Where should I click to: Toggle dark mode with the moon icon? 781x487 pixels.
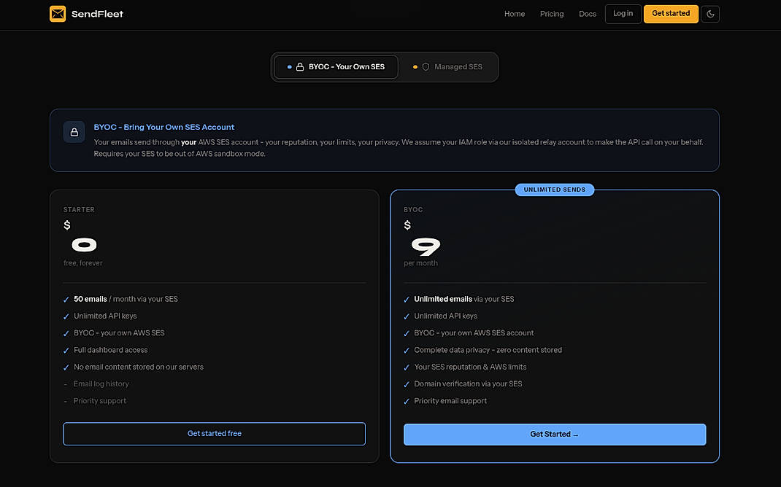(709, 14)
